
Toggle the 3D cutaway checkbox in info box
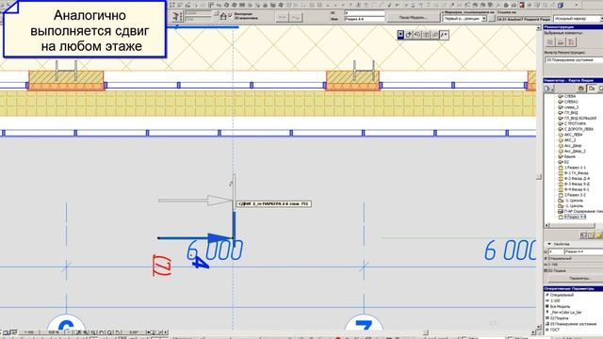[231, 15]
